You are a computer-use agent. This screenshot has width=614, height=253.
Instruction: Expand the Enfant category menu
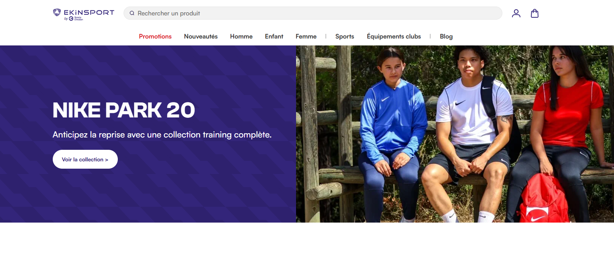pos(274,36)
